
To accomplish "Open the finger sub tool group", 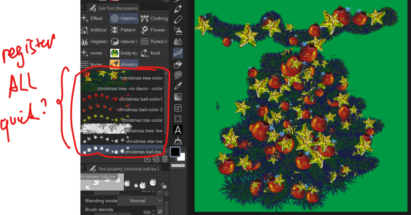I will [94, 64].
